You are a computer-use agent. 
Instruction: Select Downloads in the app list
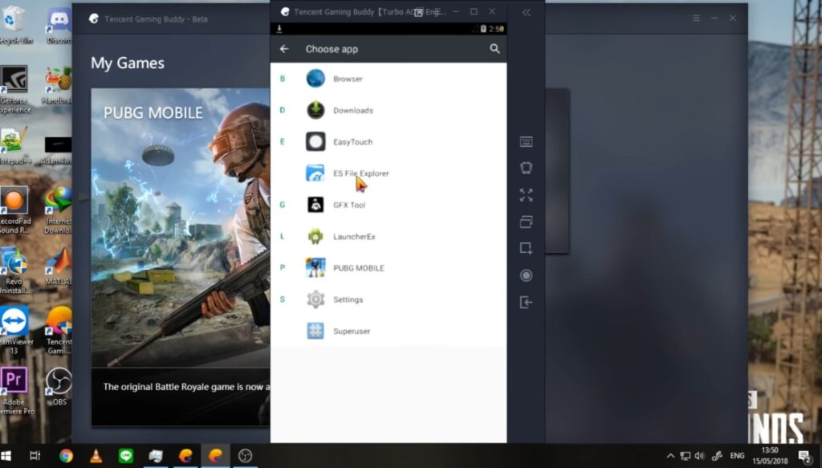[x=352, y=110]
